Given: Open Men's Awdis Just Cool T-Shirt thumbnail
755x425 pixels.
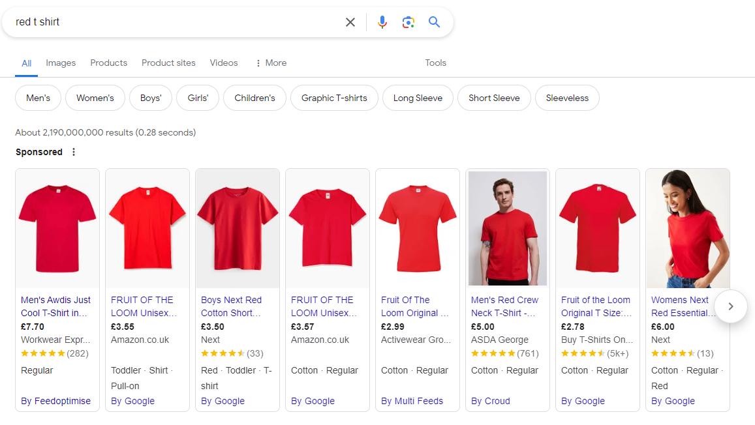Looking at the screenshot, I should 57,229.
